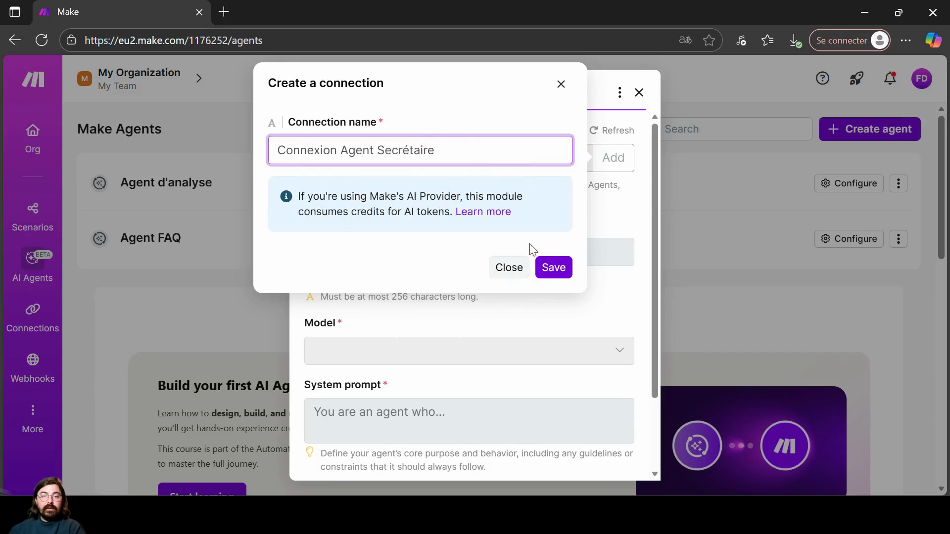Screen dimensions: 950x534
Task: Open More options in sidebar
Action: click(x=33, y=418)
